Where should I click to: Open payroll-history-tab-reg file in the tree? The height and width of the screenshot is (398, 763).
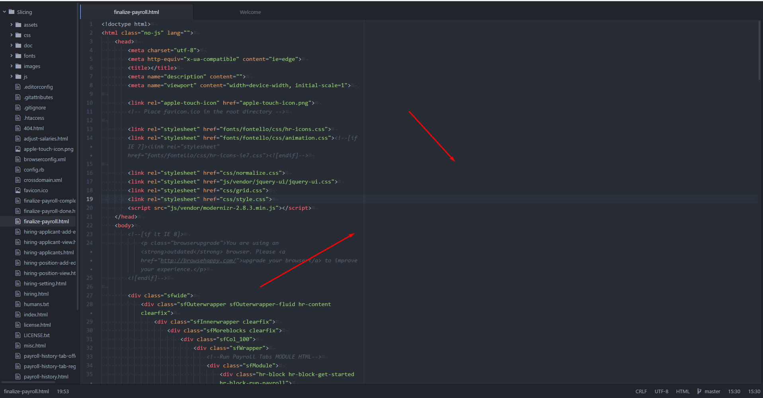pyautogui.click(x=50, y=366)
